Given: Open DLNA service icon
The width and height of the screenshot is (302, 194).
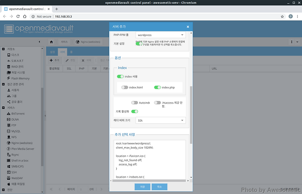Looking at the screenshot, I should point(9,119).
